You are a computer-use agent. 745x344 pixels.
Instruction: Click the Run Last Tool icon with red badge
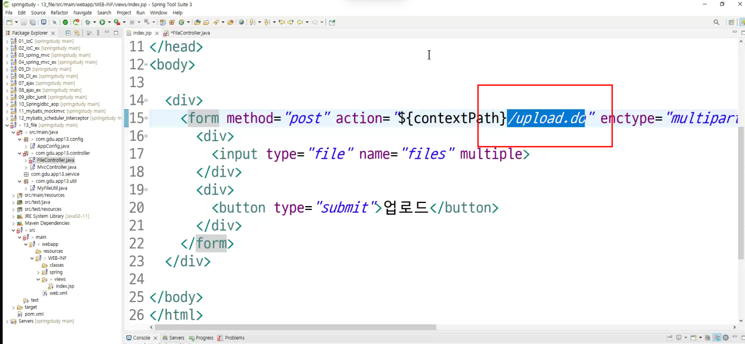coord(117,22)
